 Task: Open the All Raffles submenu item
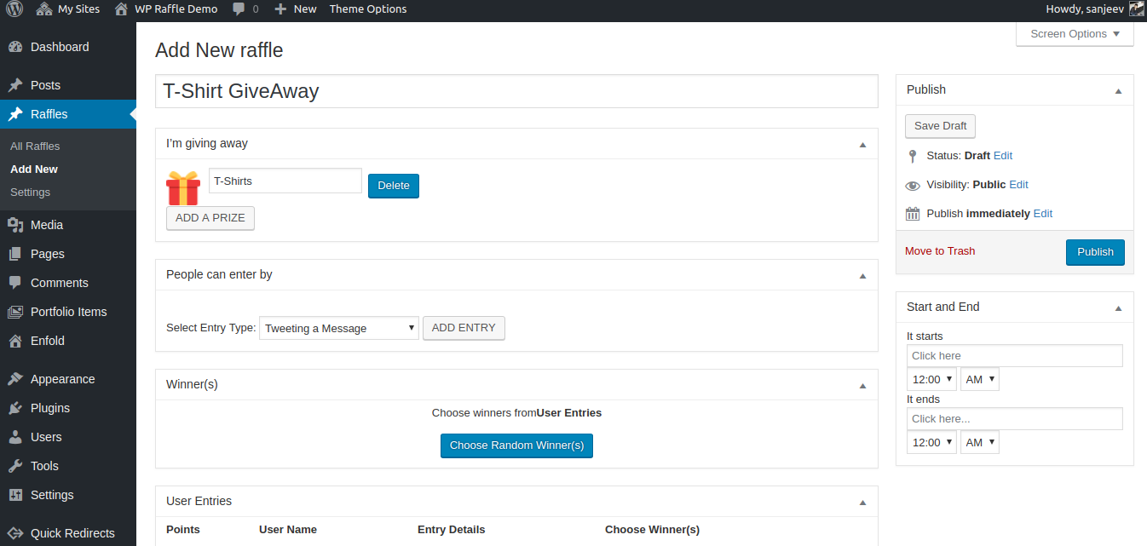click(35, 147)
